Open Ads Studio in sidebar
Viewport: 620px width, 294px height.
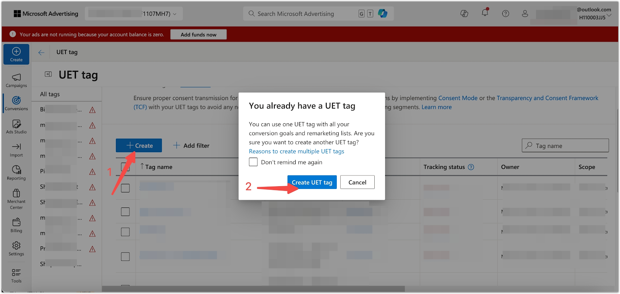pos(16,127)
